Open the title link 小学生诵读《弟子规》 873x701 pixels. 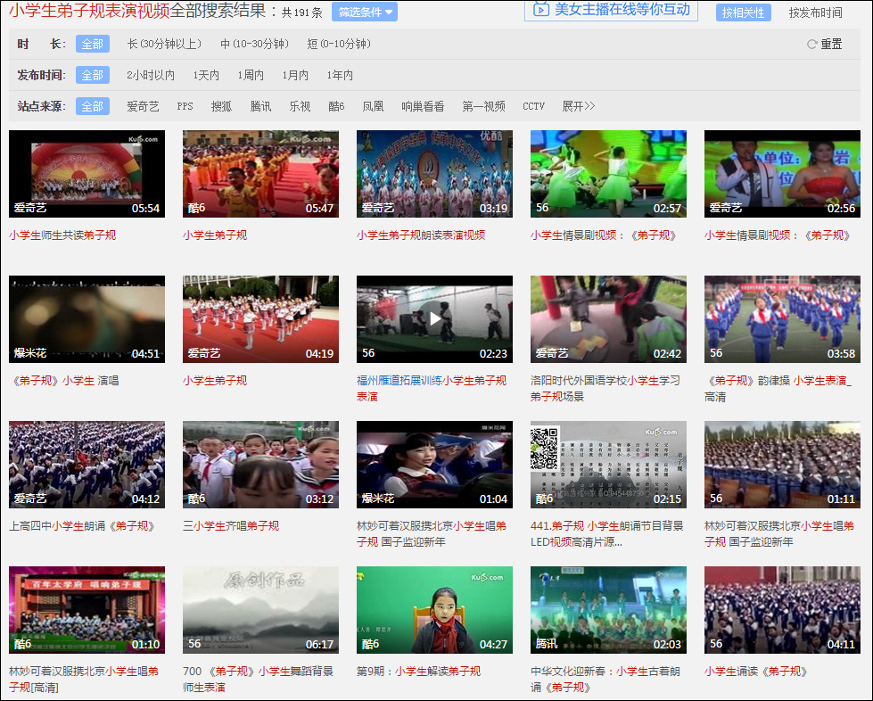pos(755,672)
